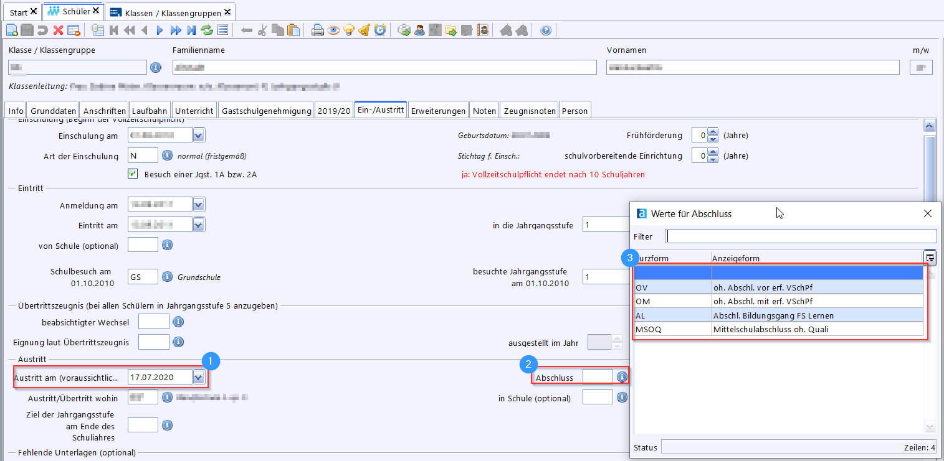944x461 pixels.
Task: Open the Gastschulgenehmigung tab
Action: point(266,111)
